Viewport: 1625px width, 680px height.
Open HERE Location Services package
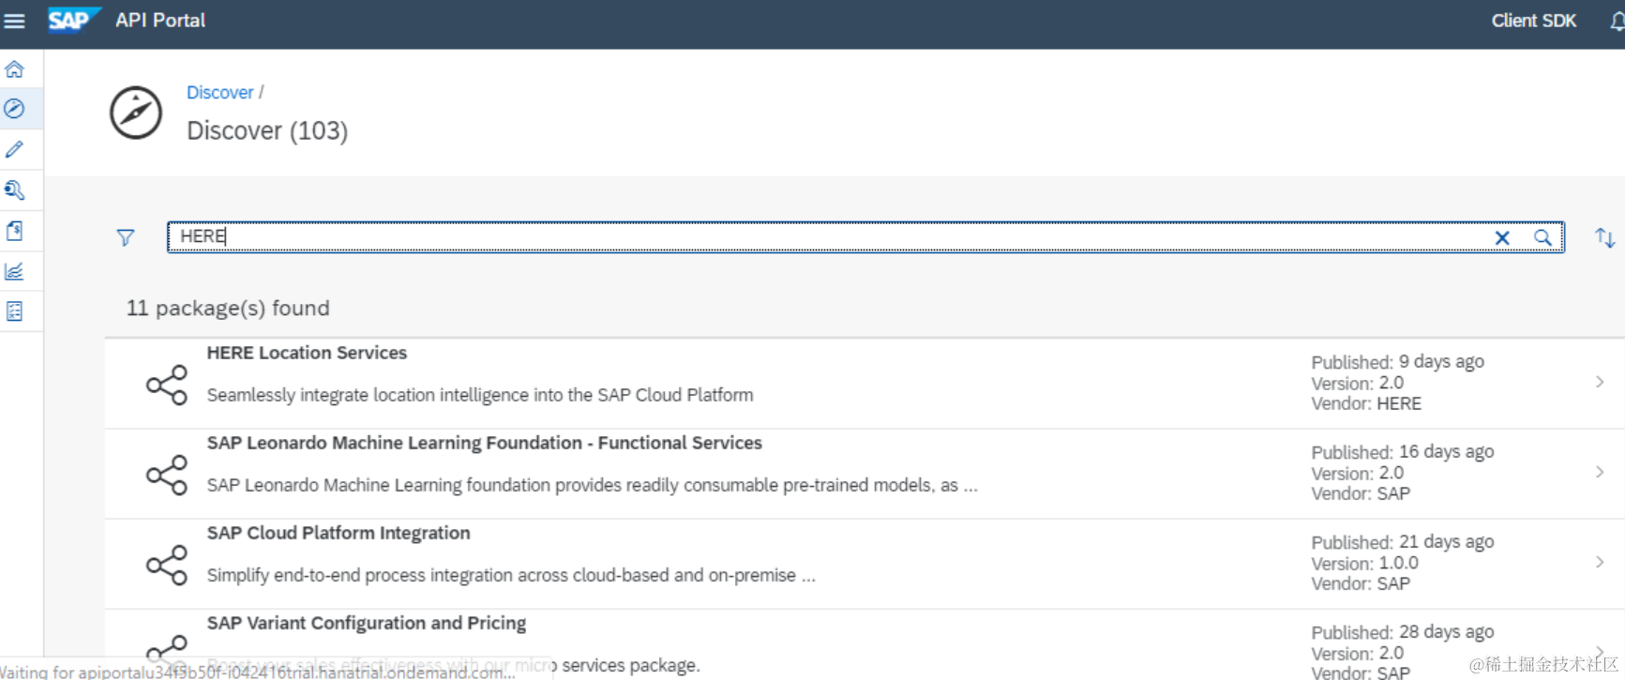[x=307, y=353]
